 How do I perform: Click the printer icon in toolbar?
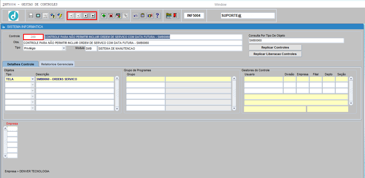tap(46, 16)
